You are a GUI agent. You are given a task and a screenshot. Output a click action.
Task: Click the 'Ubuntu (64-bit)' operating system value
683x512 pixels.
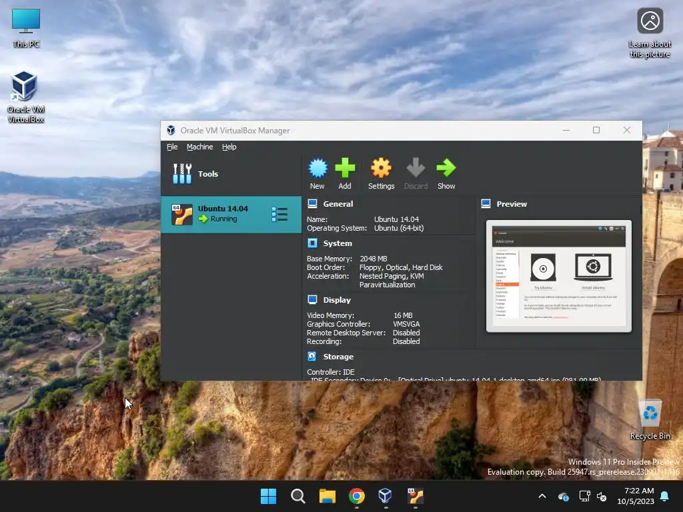[399, 228]
